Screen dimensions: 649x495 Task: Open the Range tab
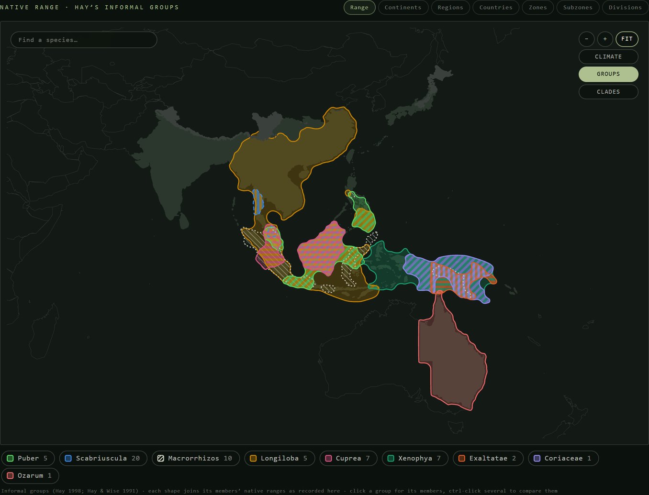pos(359,7)
